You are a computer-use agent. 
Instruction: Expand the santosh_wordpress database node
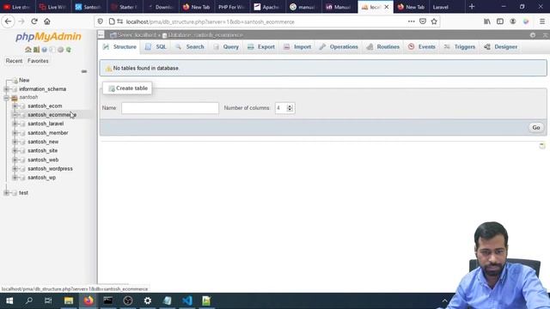pyautogui.click(x=15, y=168)
